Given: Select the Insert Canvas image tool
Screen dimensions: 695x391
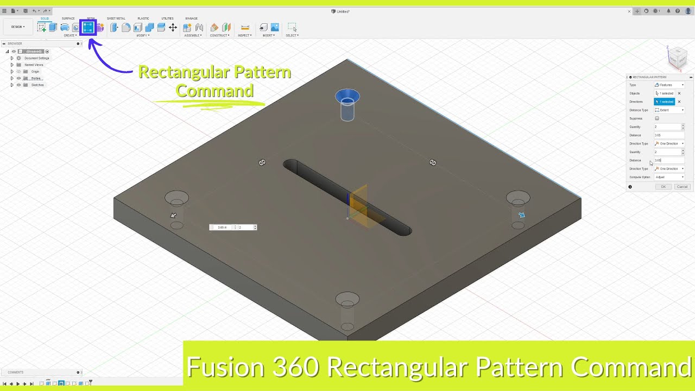Looking at the screenshot, I should click(x=275, y=27).
